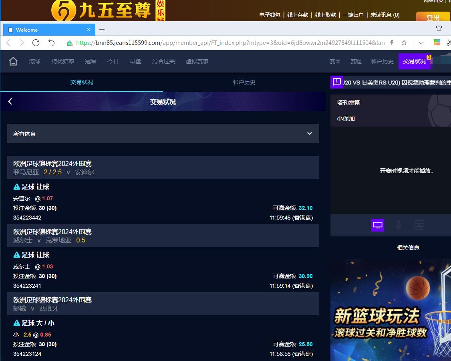The width and height of the screenshot is (451, 361).
Task: Select 早盘 early market menu
Action: (135, 61)
